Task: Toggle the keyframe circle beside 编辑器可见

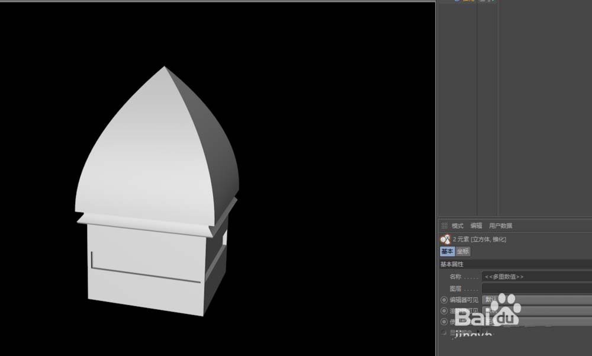Action: [x=444, y=300]
